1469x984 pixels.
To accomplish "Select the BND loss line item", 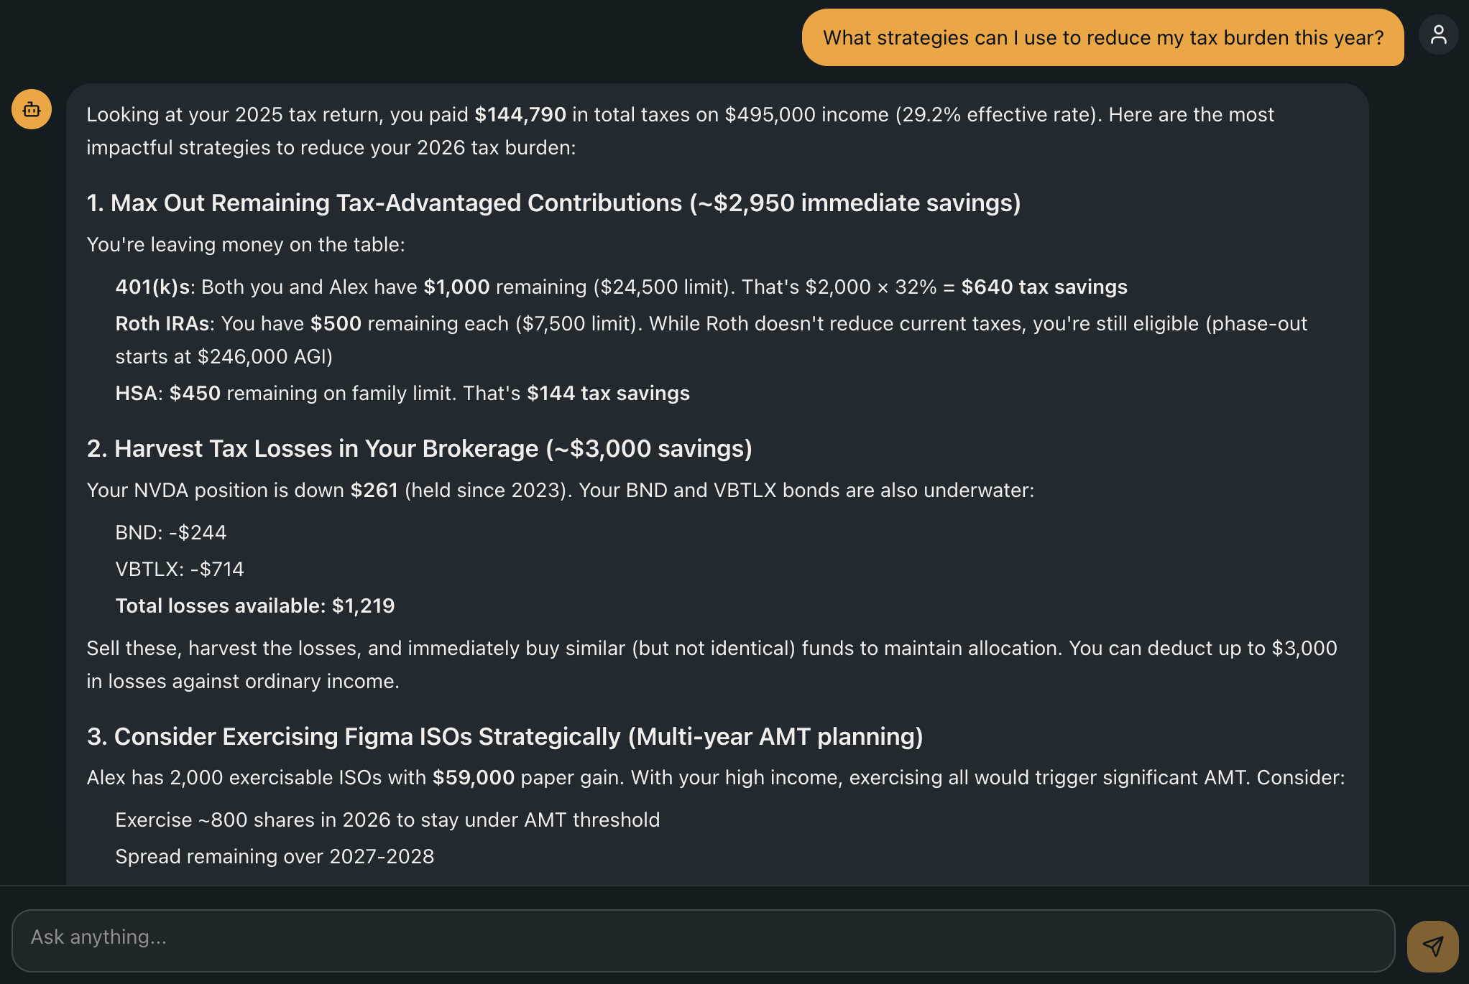I will click(170, 532).
